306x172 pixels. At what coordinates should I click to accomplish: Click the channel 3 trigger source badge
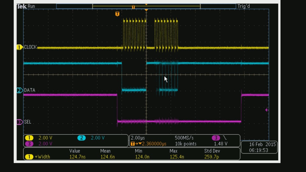pos(216,138)
